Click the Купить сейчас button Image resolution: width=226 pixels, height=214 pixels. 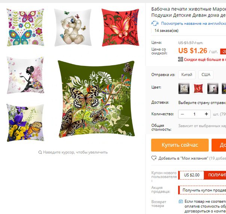pos(180,145)
